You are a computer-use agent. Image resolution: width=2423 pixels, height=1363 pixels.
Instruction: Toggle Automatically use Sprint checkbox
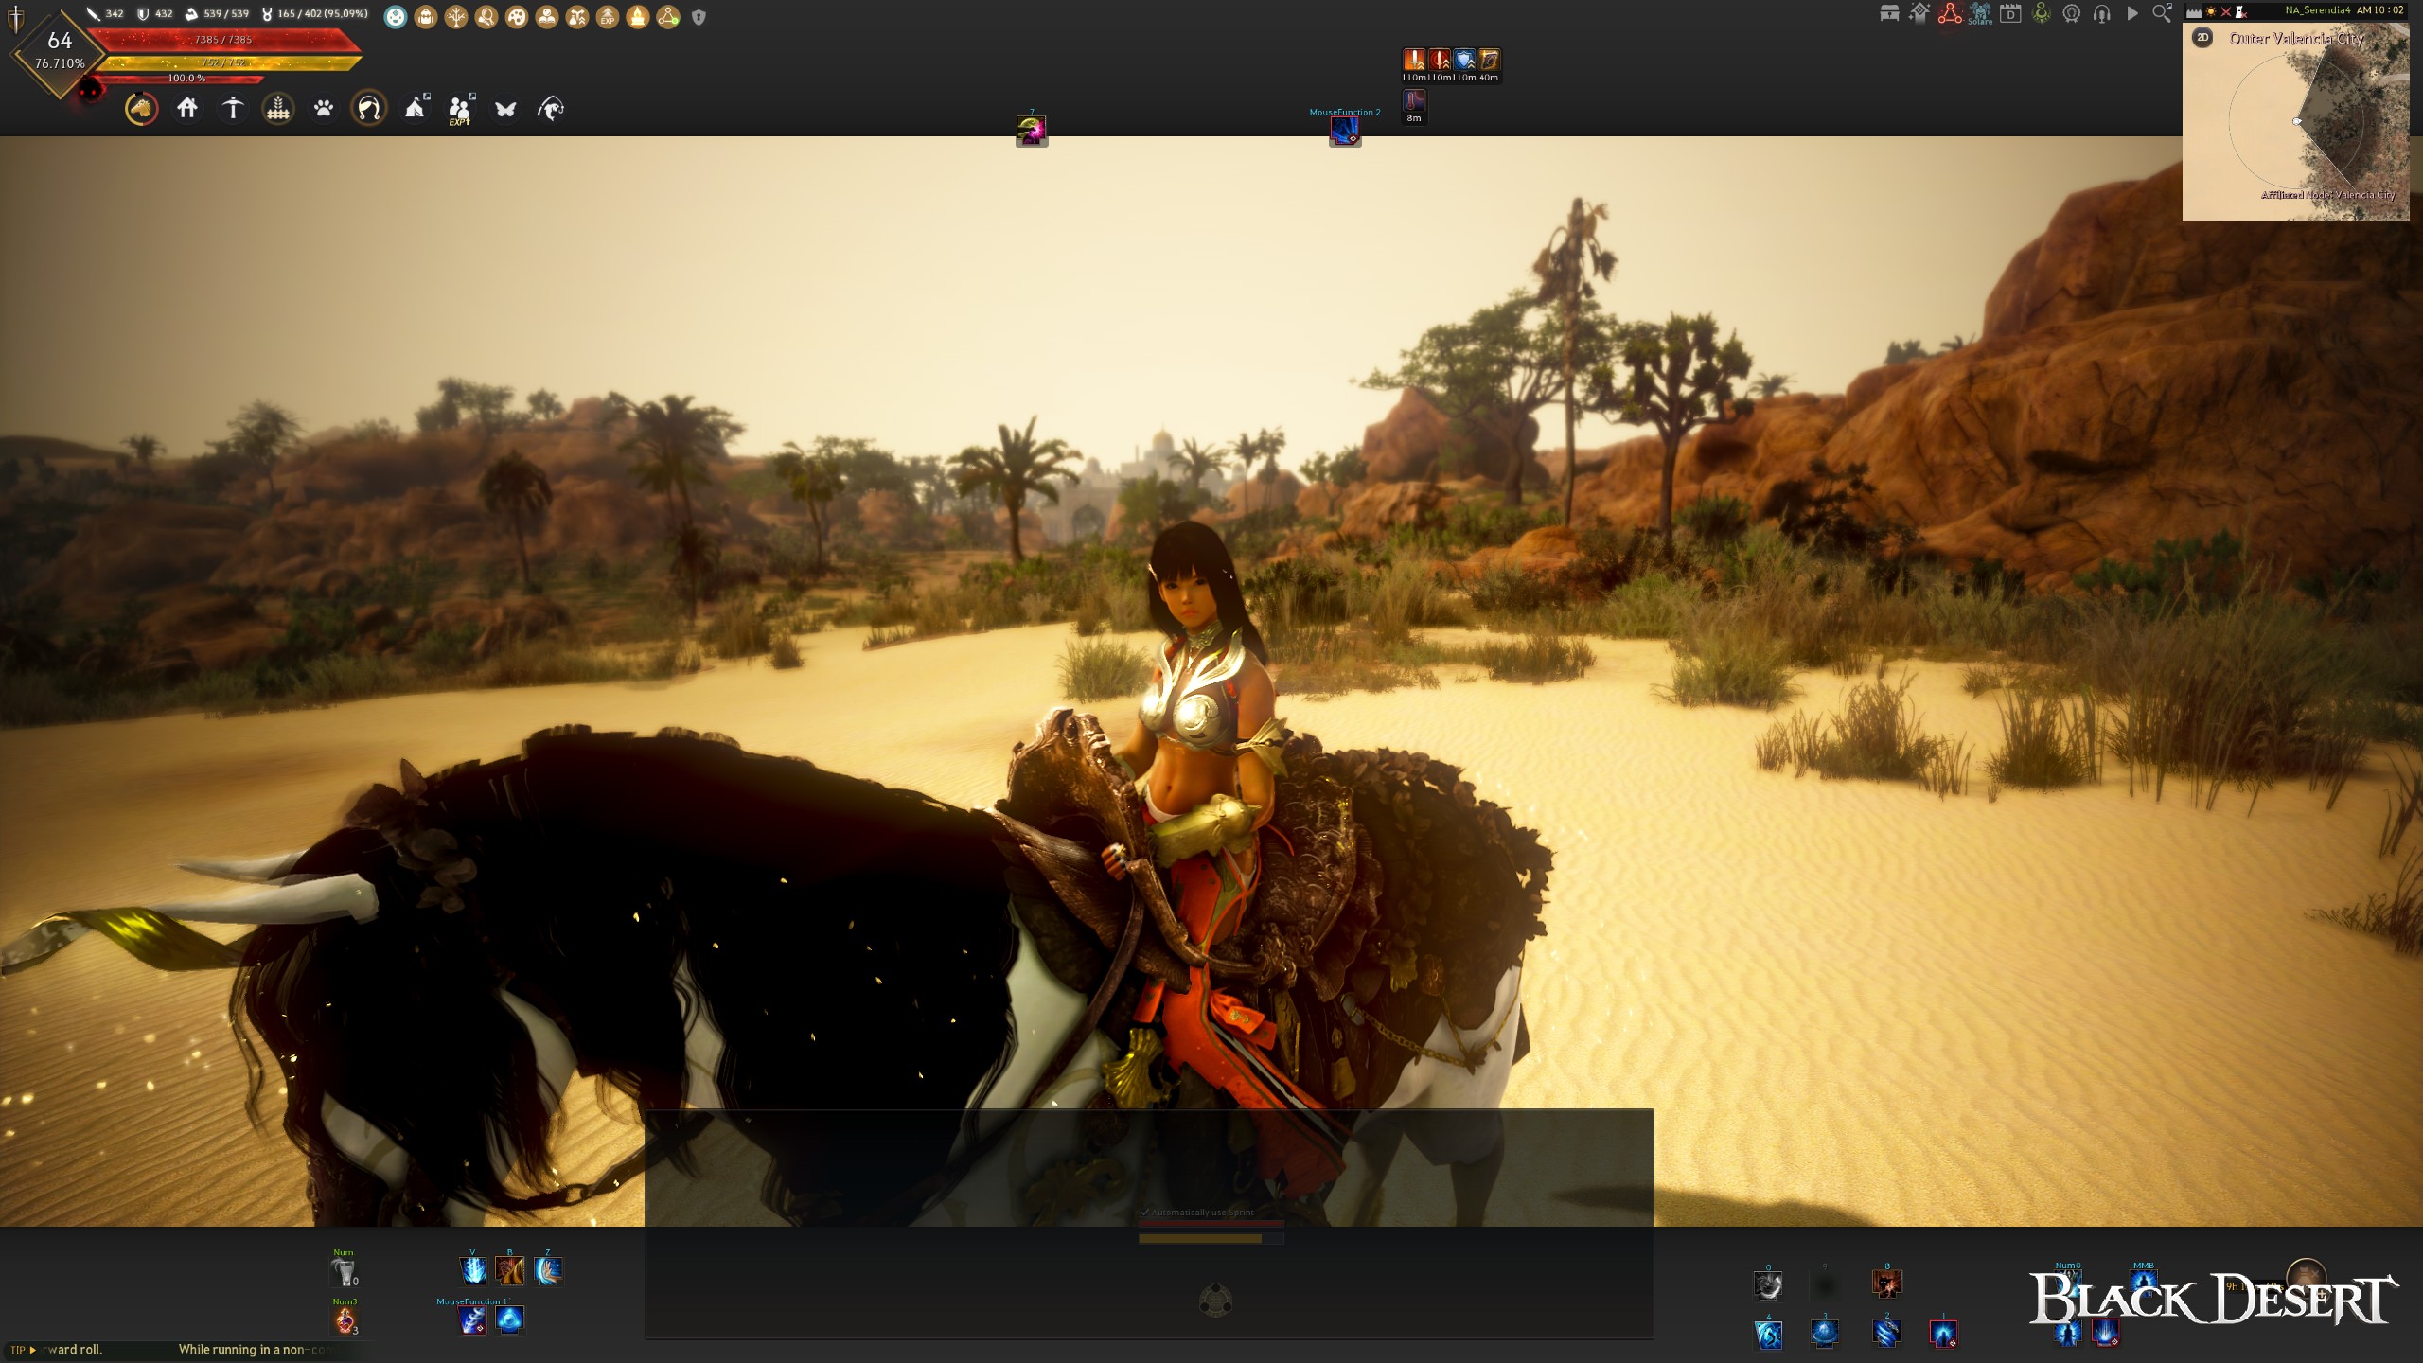pyautogui.click(x=1144, y=1213)
